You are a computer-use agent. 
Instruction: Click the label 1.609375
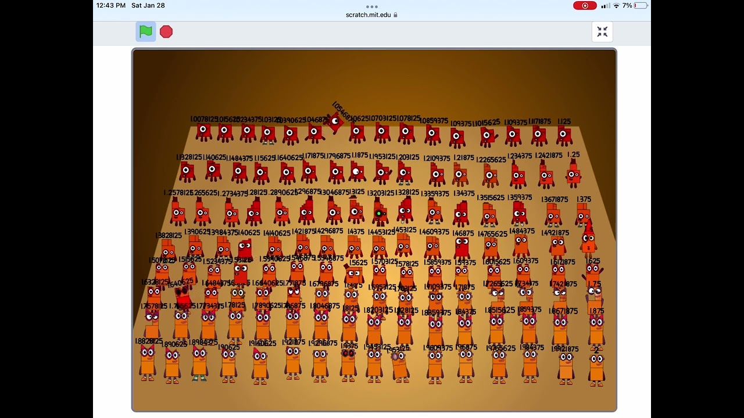coord(525,261)
